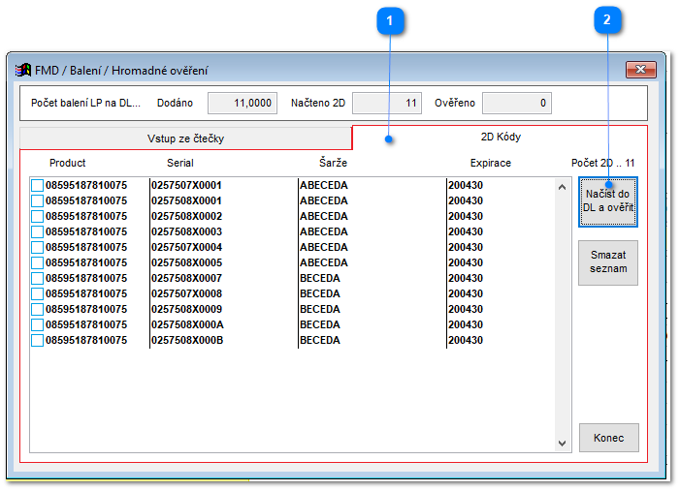Screen dimensions: 680x491
Task: Click the list scrollbar up arrow
Action: (x=562, y=187)
